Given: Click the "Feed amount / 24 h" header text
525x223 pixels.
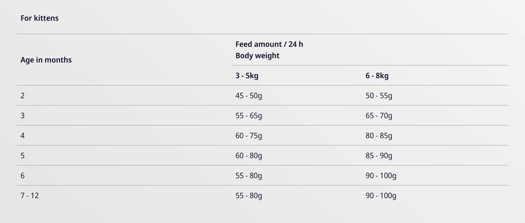Looking at the screenshot, I should pos(269,44).
